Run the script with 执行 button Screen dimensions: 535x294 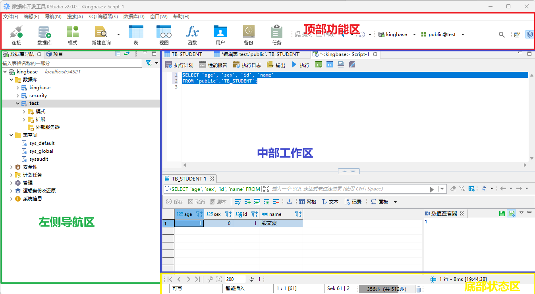(x=301, y=65)
